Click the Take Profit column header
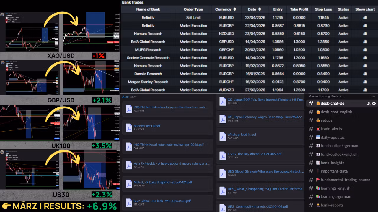 click(299, 9)
